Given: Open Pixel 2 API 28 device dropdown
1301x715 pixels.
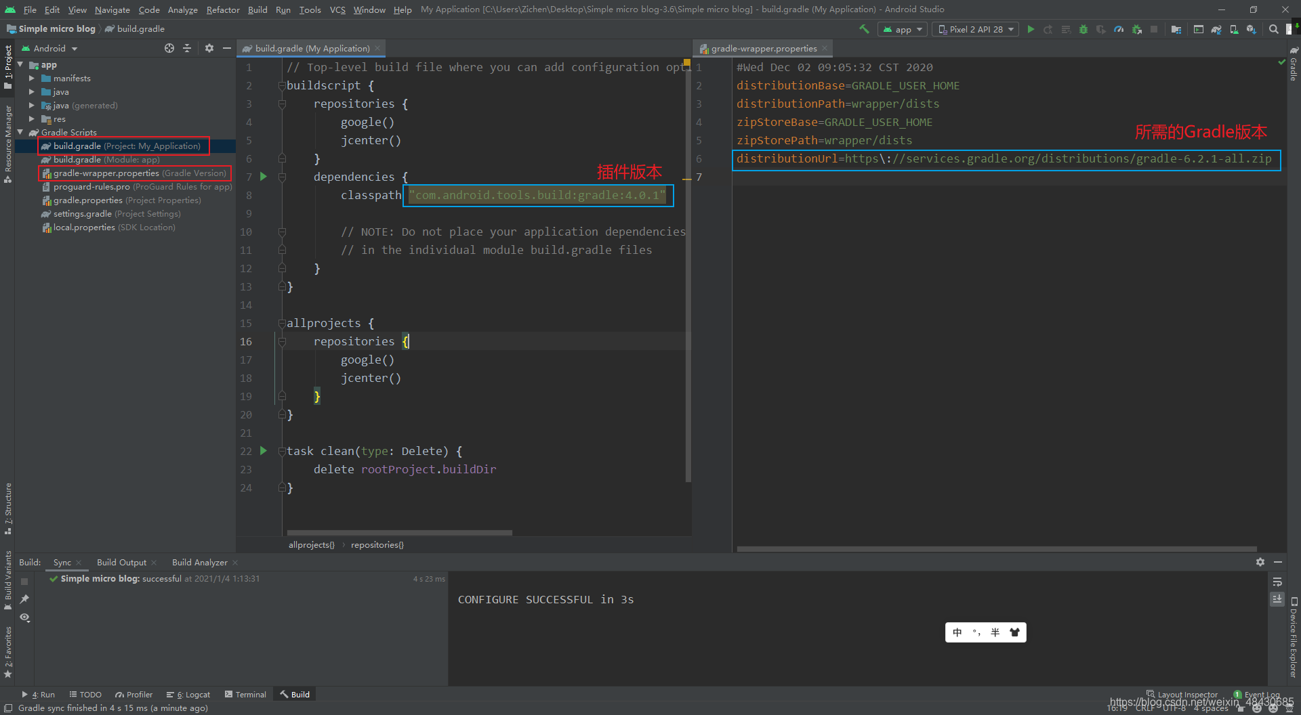Looking at the screenshot, I should [976, 29].
